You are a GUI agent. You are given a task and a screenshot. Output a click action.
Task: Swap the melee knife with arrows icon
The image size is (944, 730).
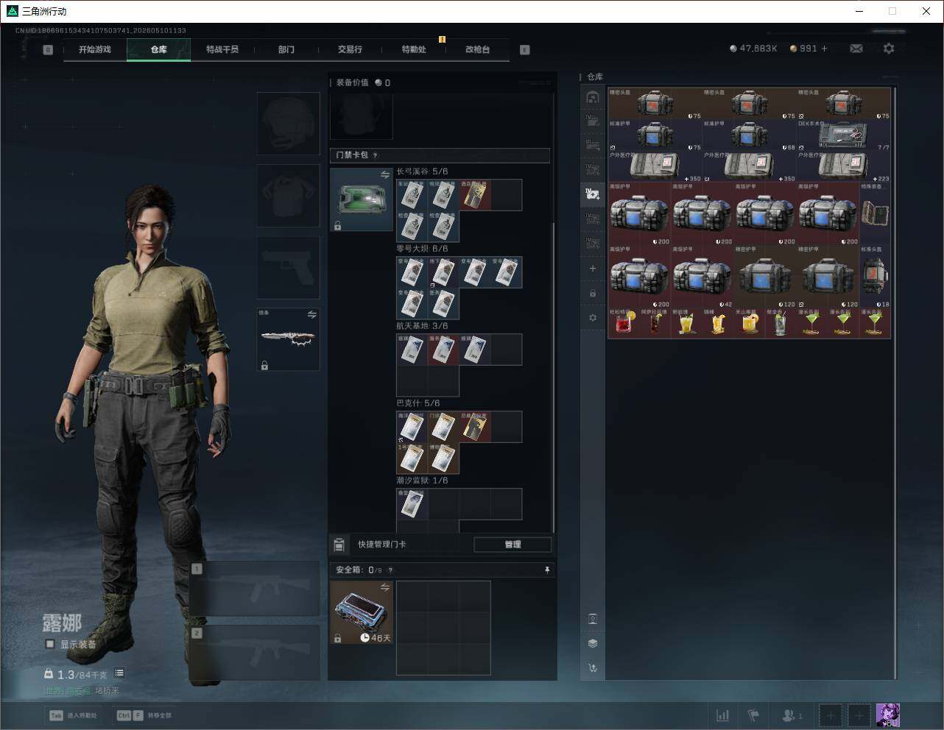[x=311, y=314]
